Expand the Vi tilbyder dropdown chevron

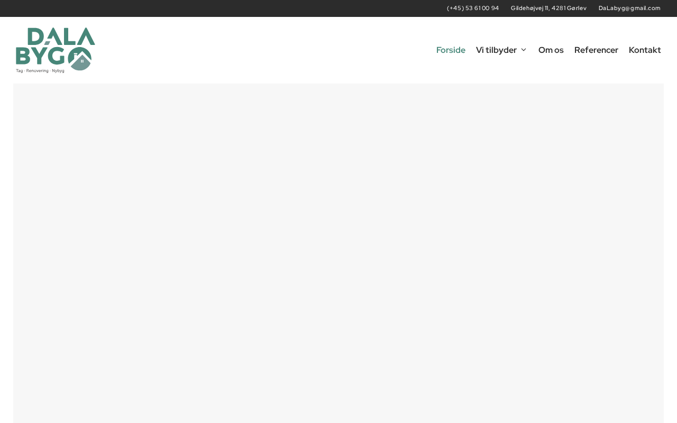(x=524, y=50)
